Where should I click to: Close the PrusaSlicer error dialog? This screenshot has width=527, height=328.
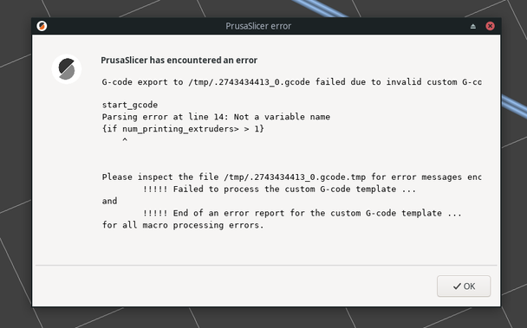click(x=490, y=26)
